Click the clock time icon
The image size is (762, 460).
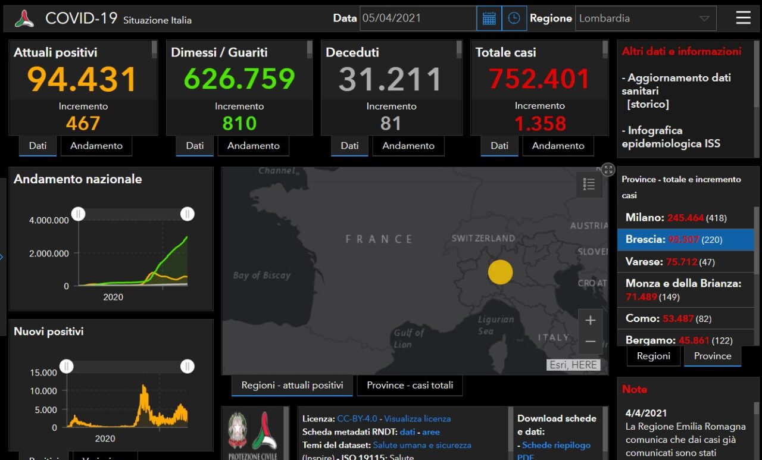(x=514, y=18)
